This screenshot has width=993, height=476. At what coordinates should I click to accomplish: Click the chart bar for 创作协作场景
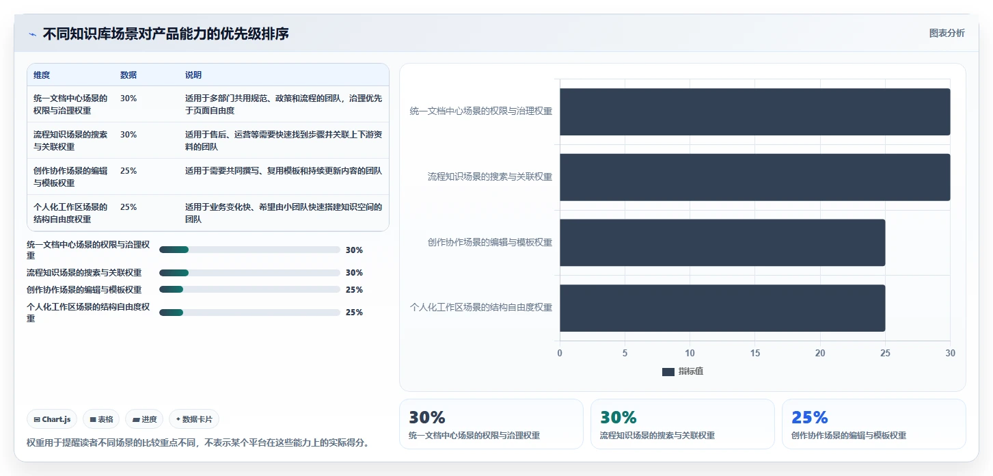pyautogui.click(x=722, y=242)
